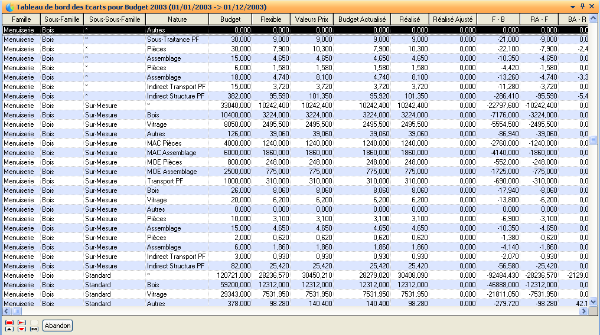Click the vertical scrollbar up arrow
Image resolution: width=600 pixels, height=335 pixels.
point(594,19)
